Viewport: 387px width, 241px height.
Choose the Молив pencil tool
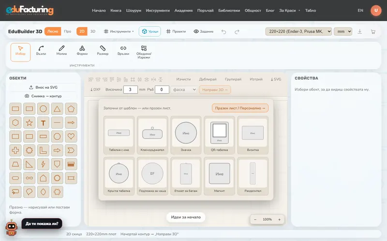coord(61,51)
